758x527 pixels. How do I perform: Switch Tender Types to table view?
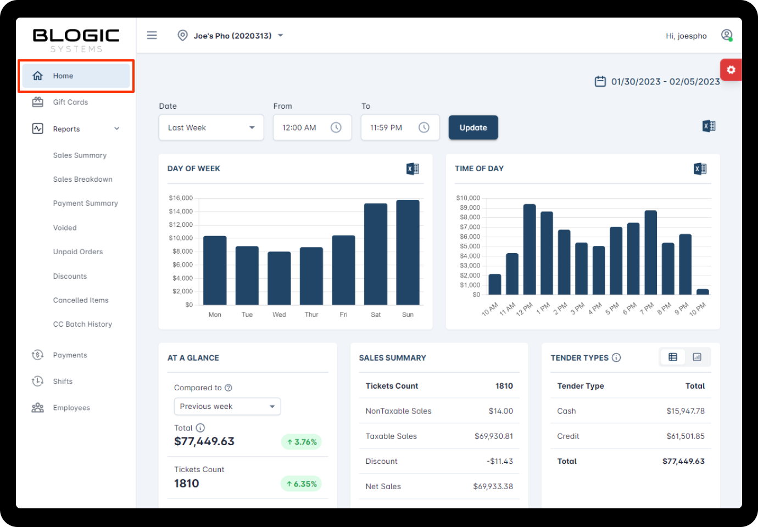(x=673, y=357)
